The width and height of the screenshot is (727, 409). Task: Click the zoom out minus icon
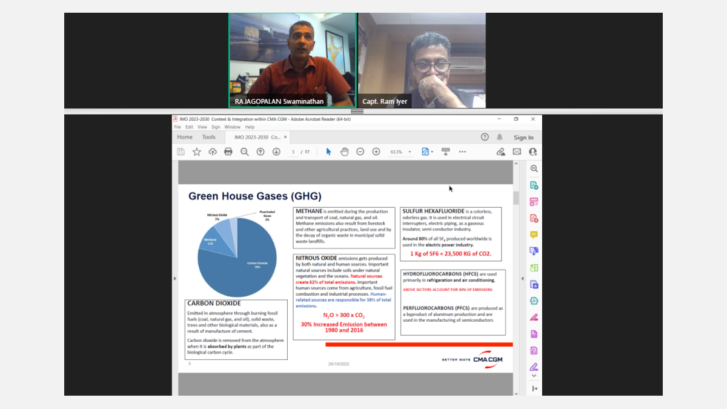[x=360, y=151]
